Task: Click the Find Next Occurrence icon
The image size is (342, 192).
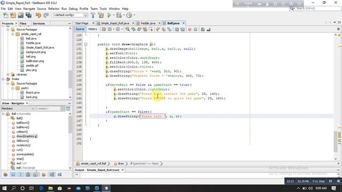Action: (139, 29)
